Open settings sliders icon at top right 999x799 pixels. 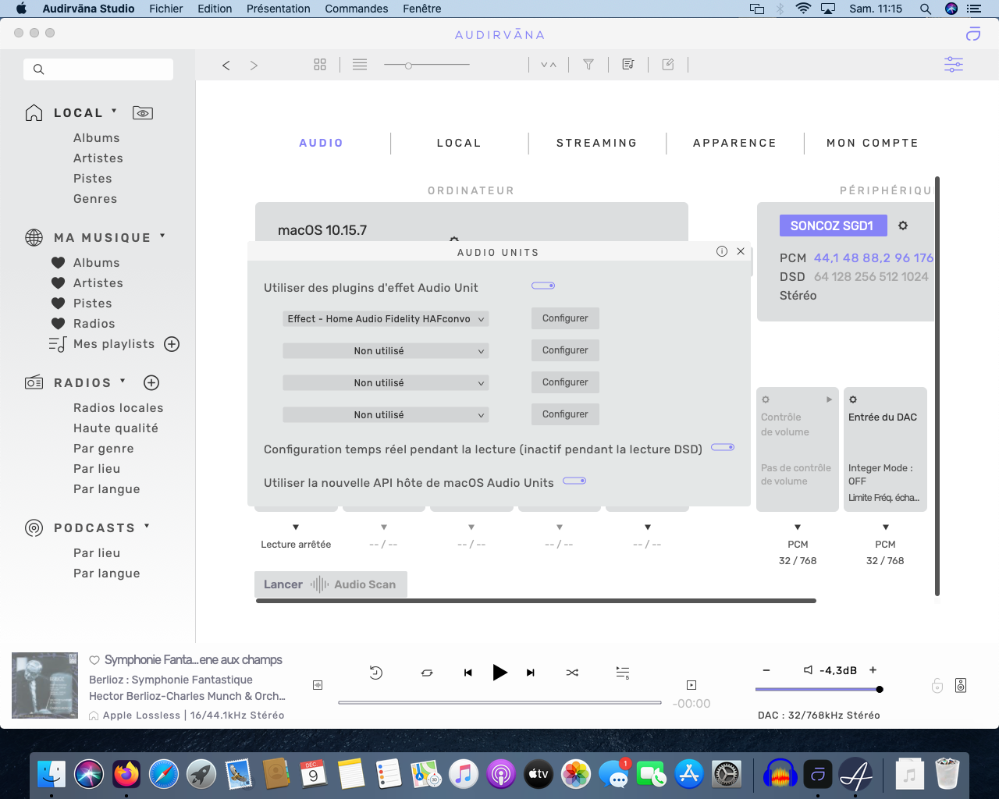pos(954,64)
